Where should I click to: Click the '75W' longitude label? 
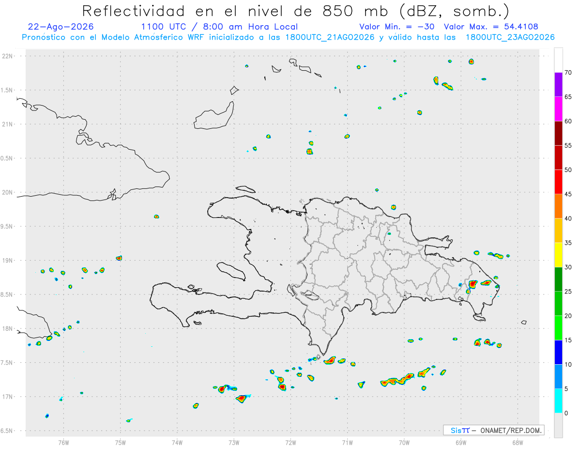point(121,442)
